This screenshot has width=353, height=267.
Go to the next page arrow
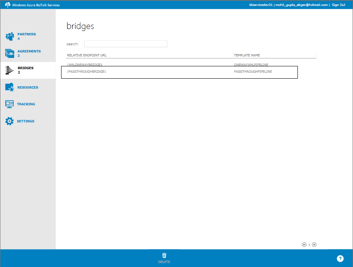point(314,245)
